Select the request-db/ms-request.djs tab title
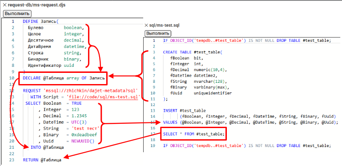 point(37,5)
